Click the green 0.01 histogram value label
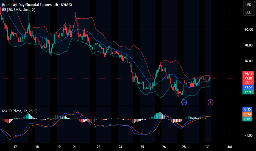 [x=247, y=119]
